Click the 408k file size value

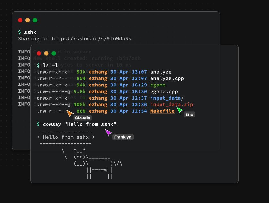79,105
